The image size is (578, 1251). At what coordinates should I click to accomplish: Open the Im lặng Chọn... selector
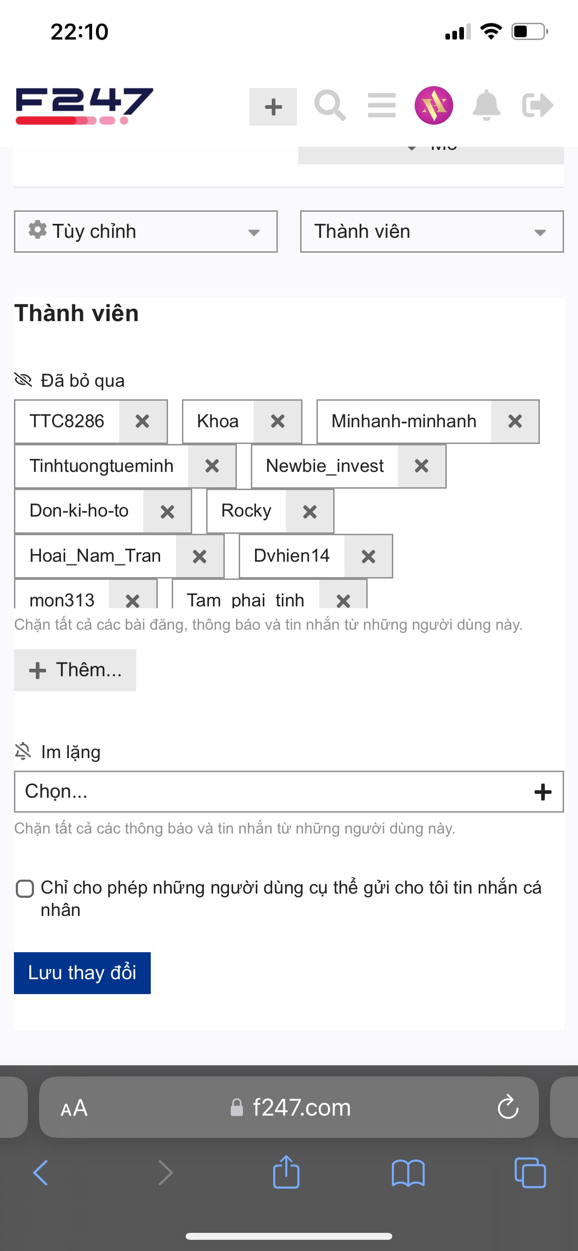[289, 792]
